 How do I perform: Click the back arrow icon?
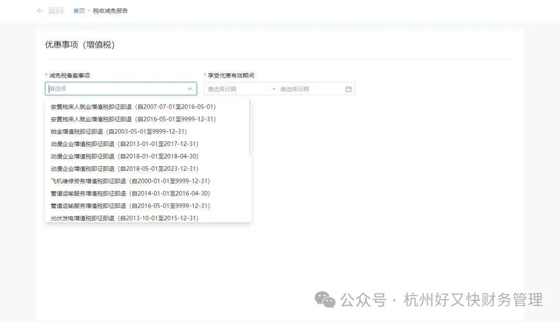tap(40, 11)
